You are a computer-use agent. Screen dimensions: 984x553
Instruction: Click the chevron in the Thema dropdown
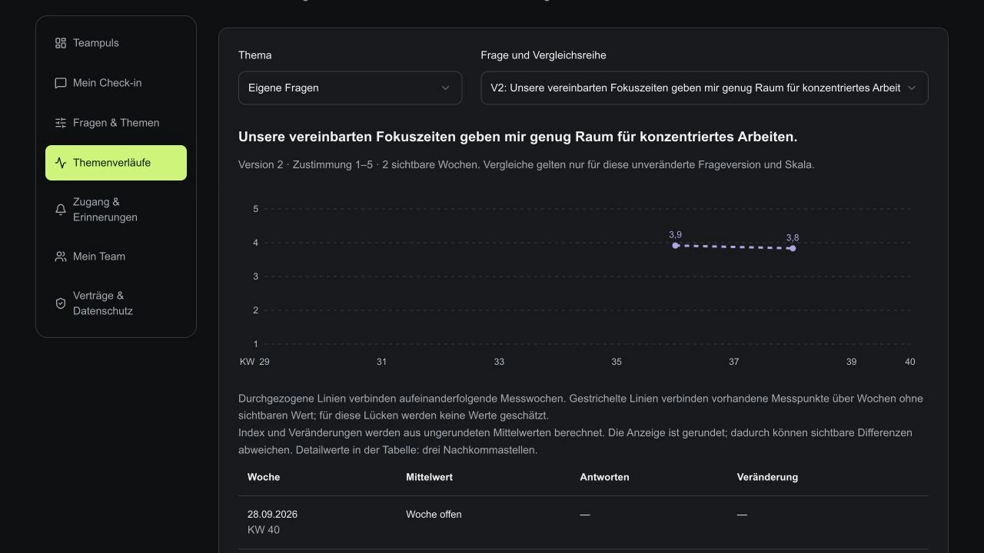(x=445, y=88)
